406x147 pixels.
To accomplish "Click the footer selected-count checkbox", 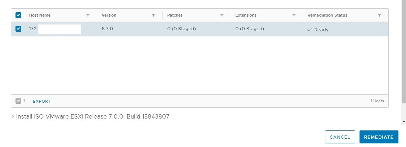I will (x=18, y=101).
